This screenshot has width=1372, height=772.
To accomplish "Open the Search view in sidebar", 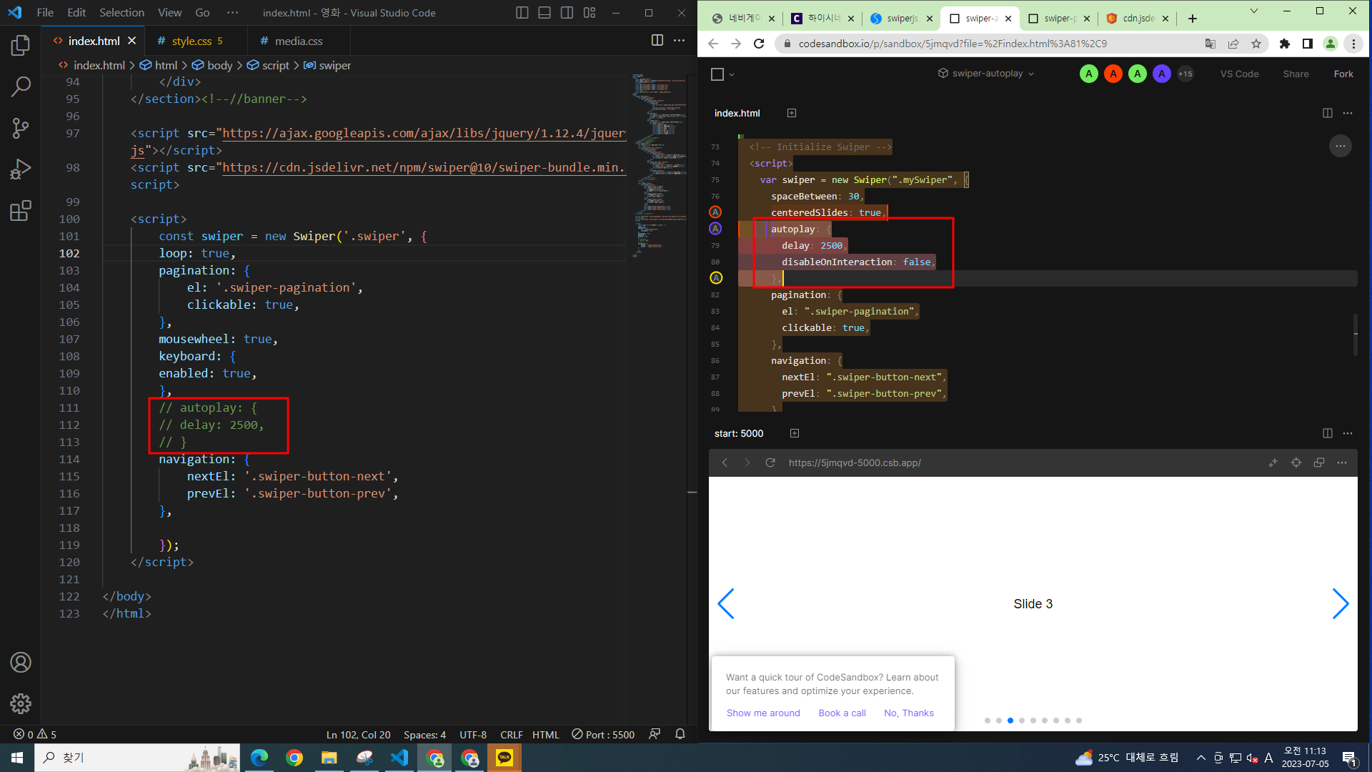I will click(21, 86).
